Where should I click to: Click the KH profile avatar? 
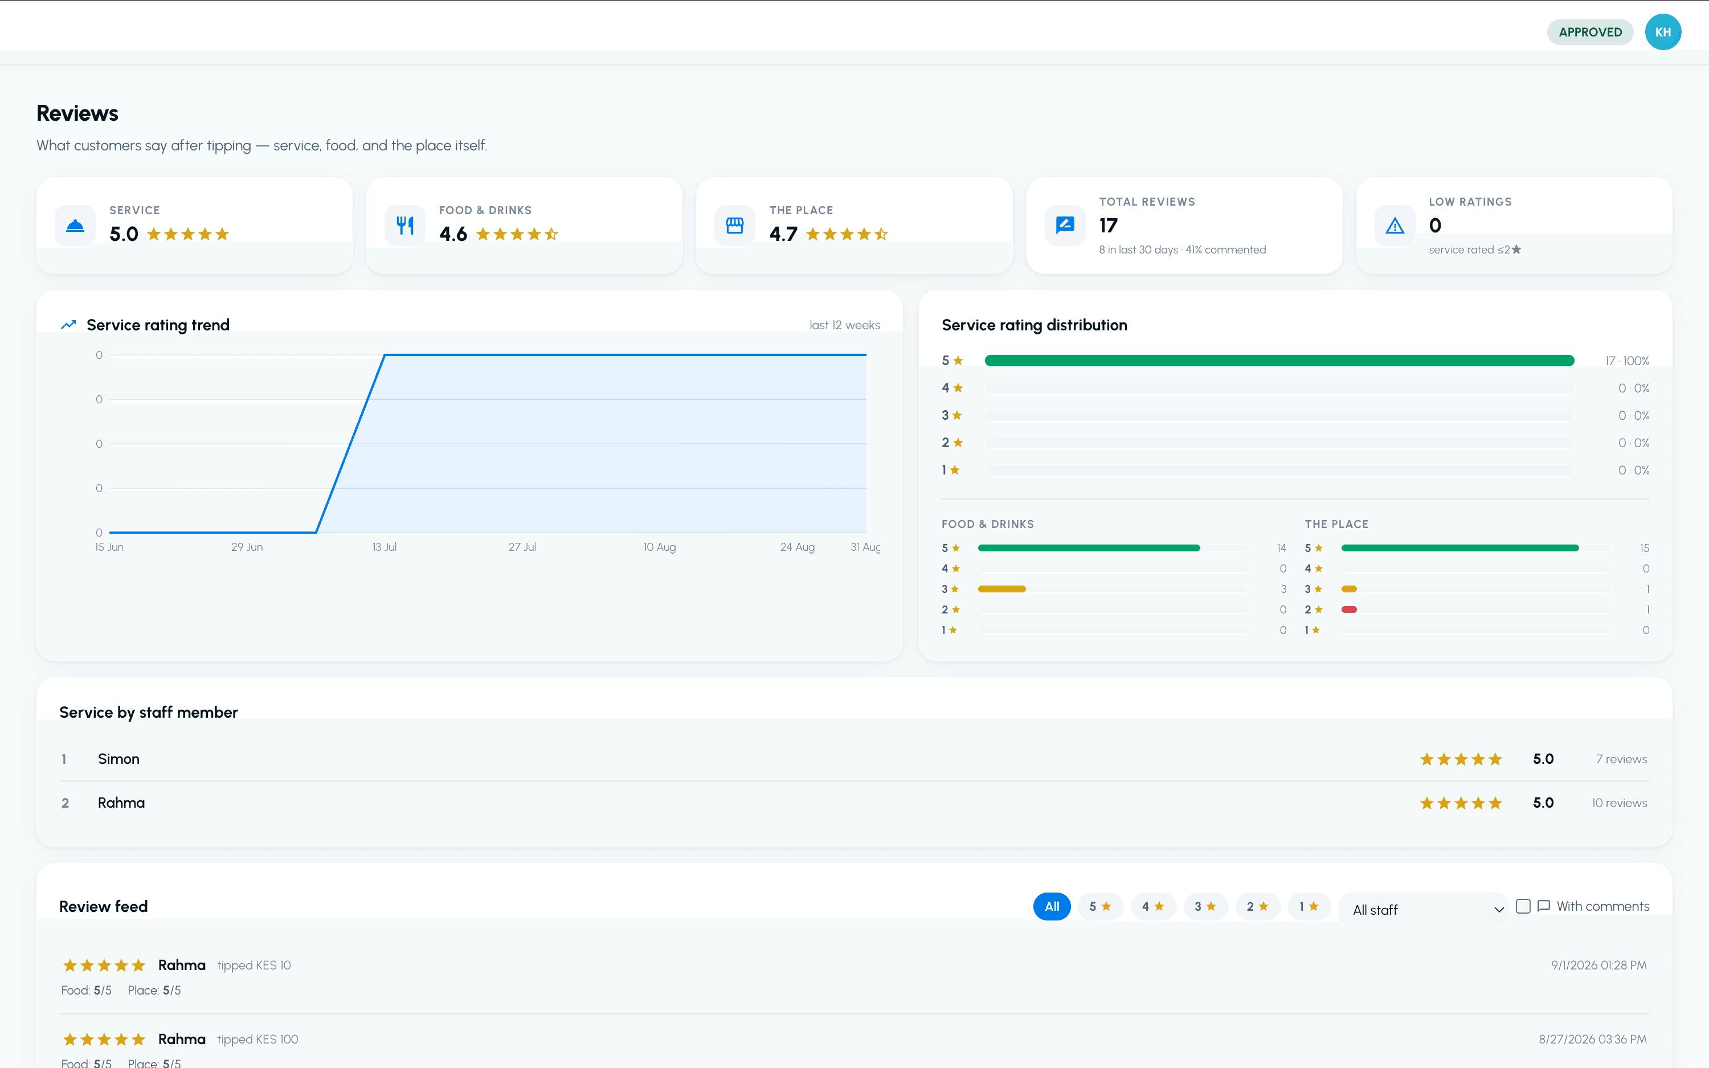1662,32
